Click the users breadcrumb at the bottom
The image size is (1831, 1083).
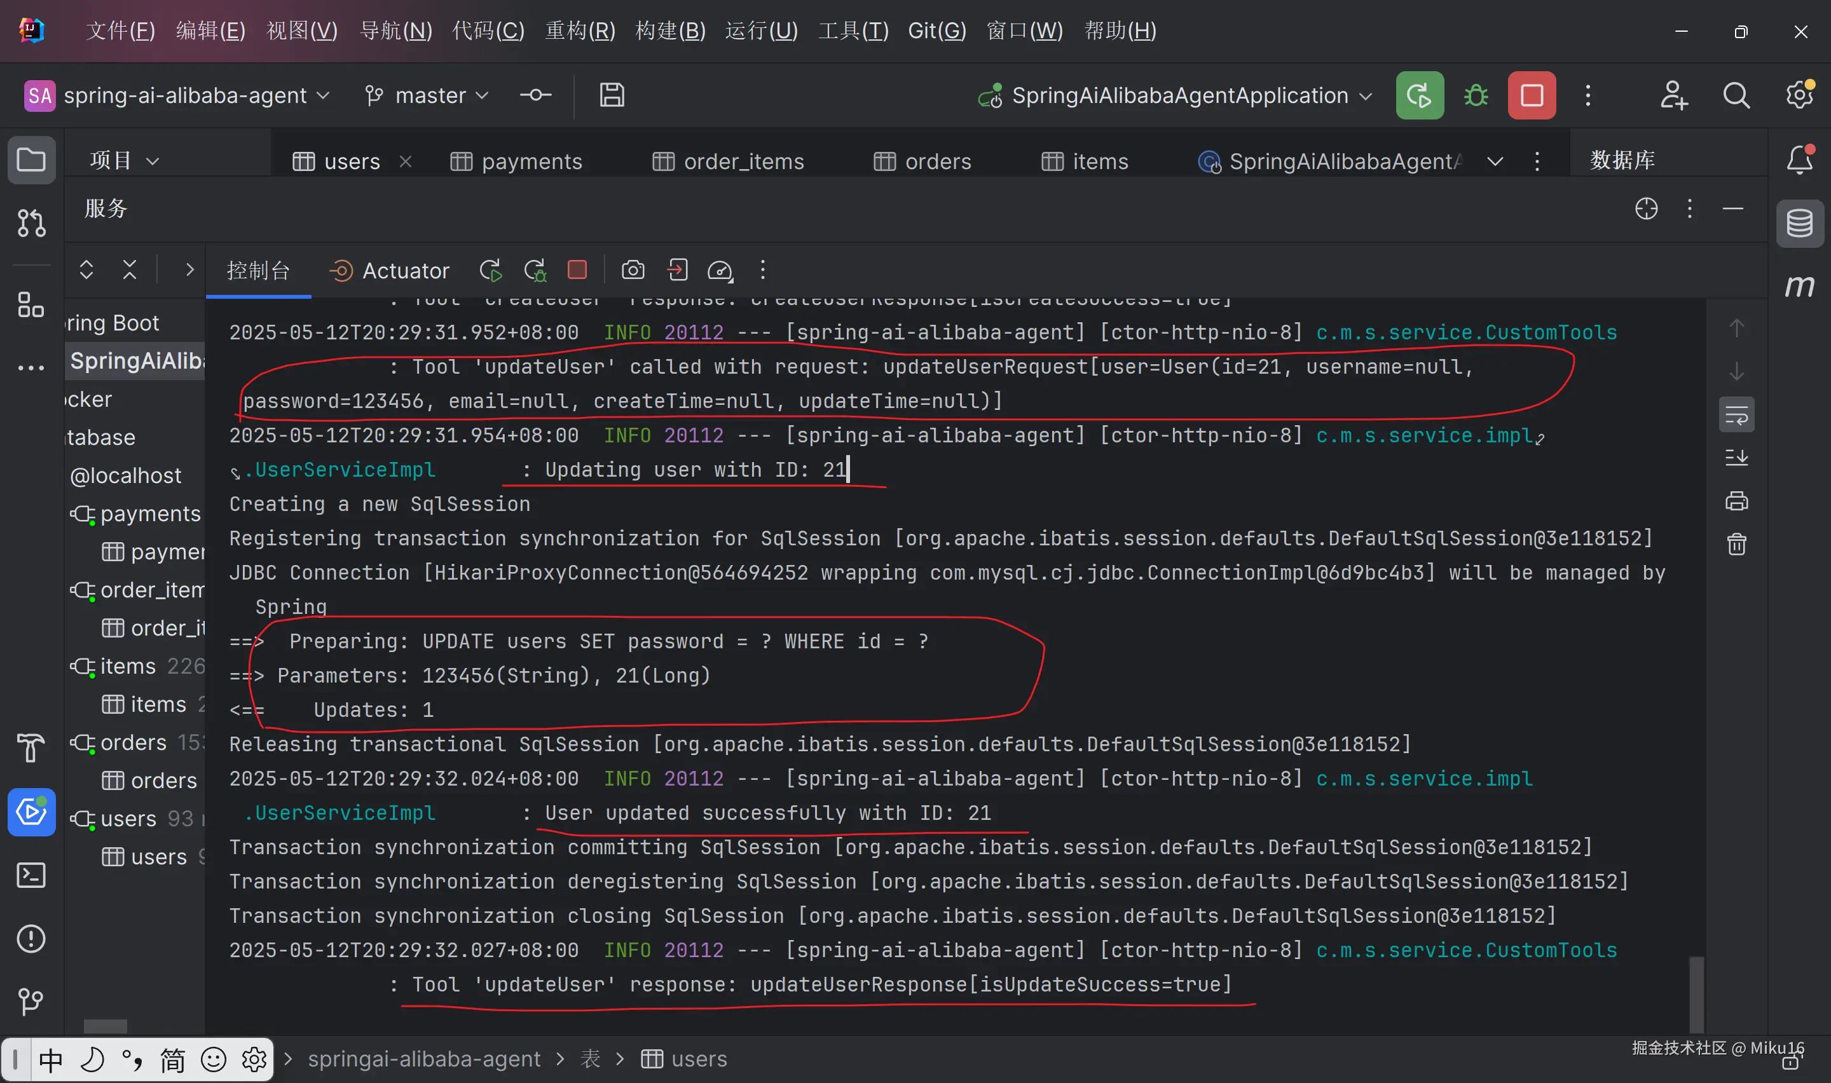(697, 1059)
